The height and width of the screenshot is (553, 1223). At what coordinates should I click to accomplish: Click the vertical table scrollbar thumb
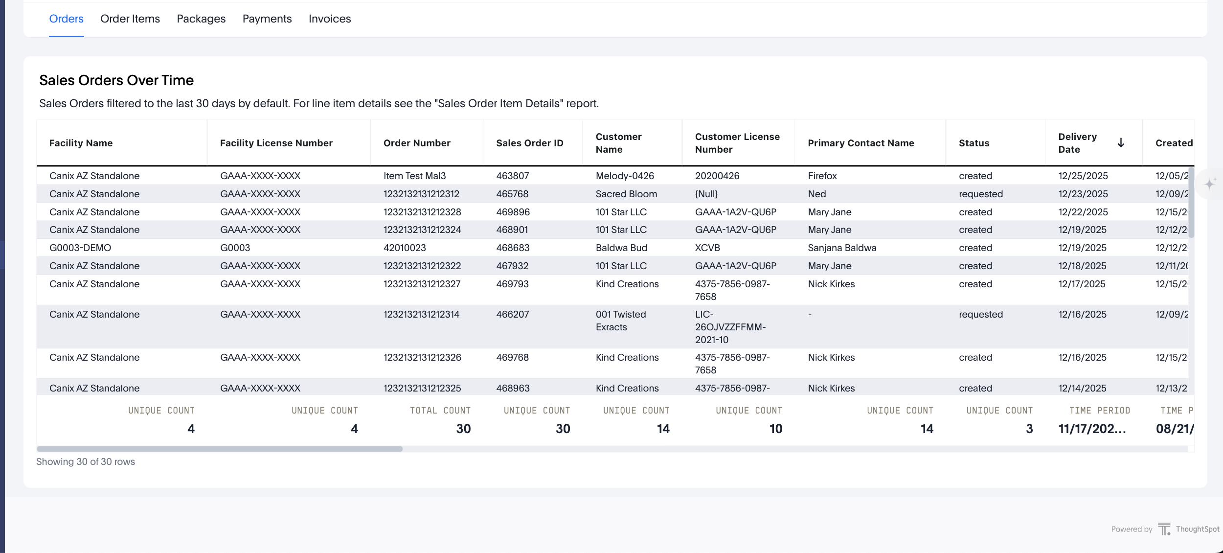[1191, 203]
